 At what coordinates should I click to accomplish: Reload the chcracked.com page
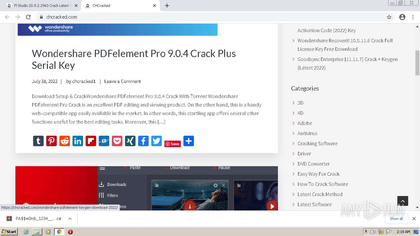[28, 17]
